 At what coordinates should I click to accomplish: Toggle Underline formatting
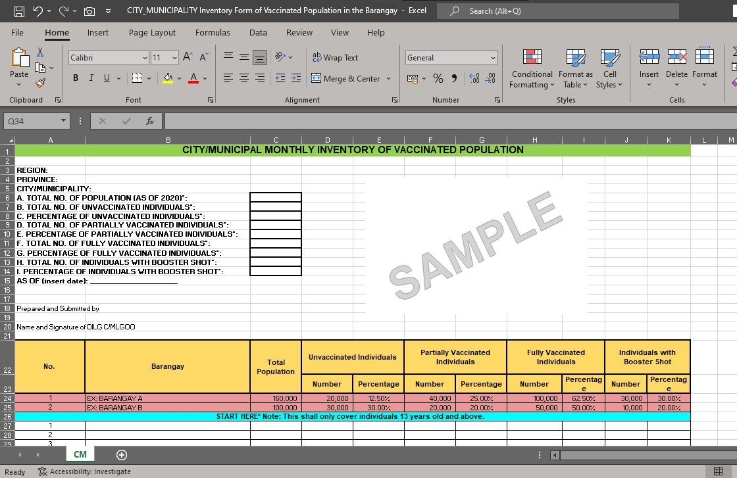point(107,78)
